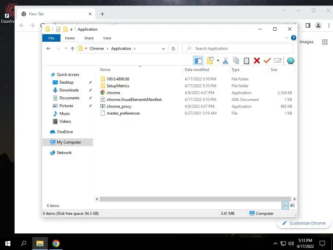This screenshot has width=333, height=250.
Task: Go up one folder level arrow
Action: coord(73,49)
